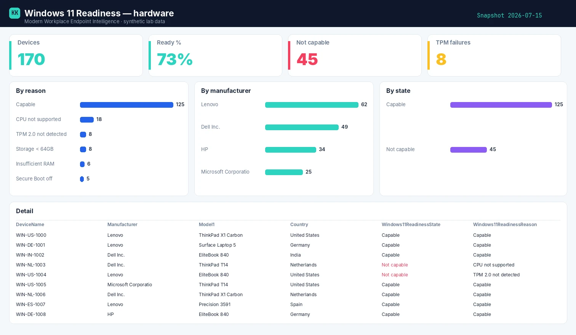Select device WIN-DE-1008 in the table
Image resolution: width=576 pixels, height=335 pixels.
point(31,314)
